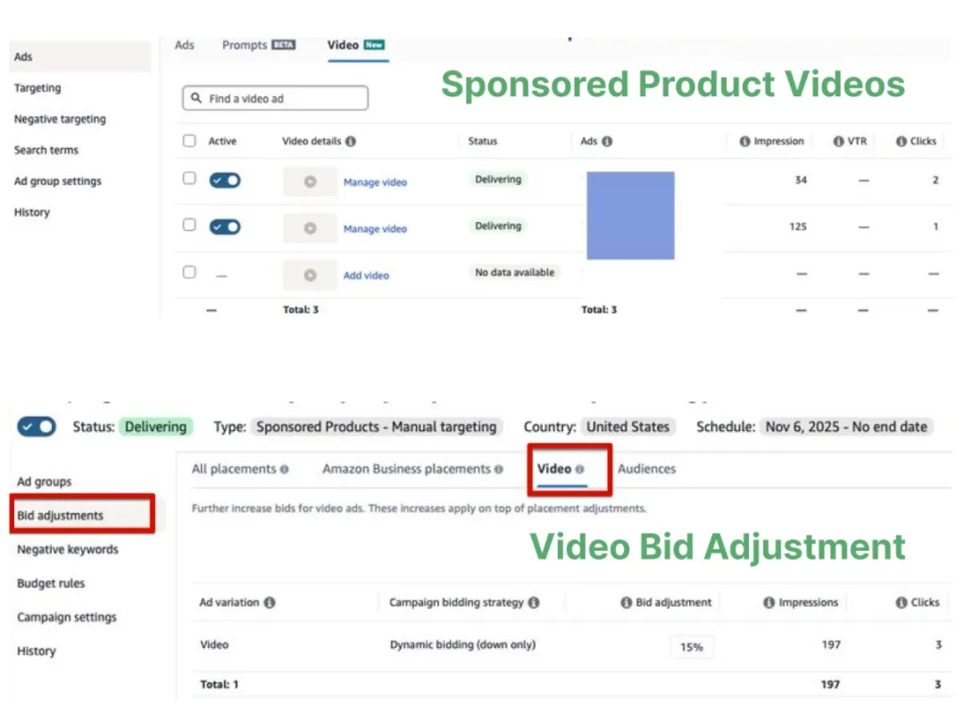The height and width of the screenshot is (714, 964).
Task: Open info icon beside Ads column header
Action: point(607,141)
